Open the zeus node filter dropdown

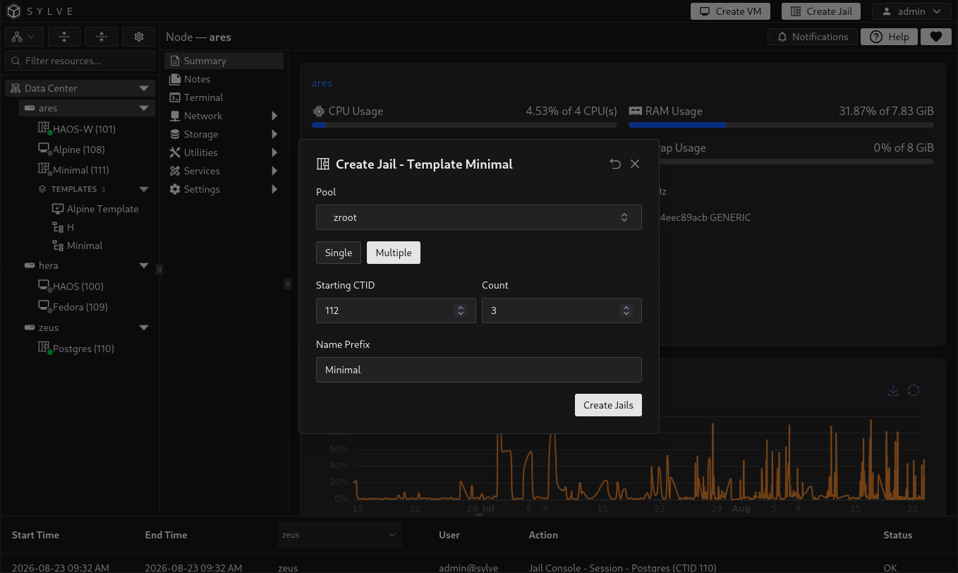[x=340, y=535]
